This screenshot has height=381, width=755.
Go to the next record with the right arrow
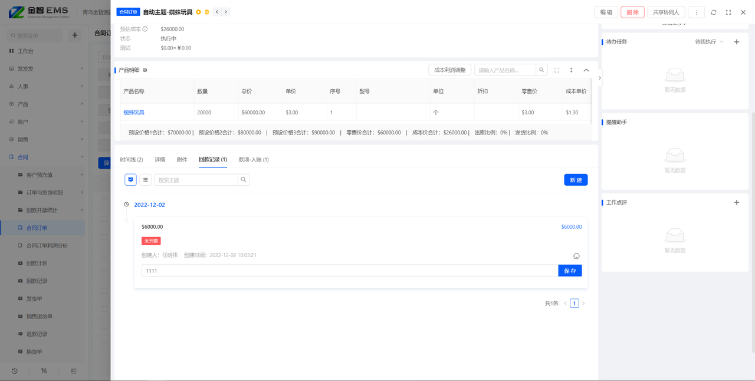(x=225, y=12)
